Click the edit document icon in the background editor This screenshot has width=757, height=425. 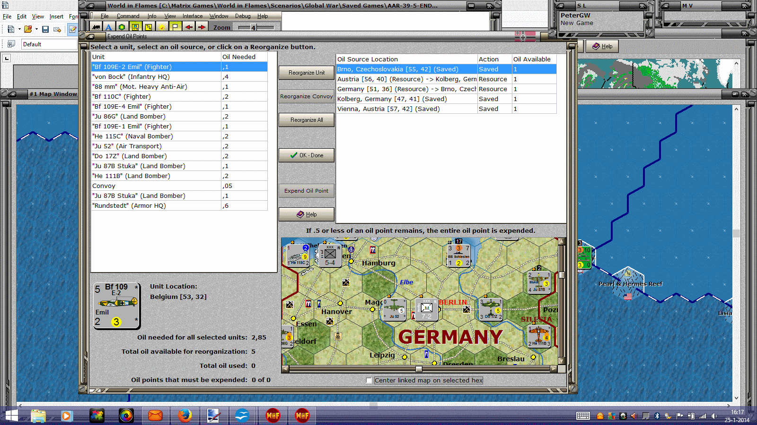click(72, 29)
